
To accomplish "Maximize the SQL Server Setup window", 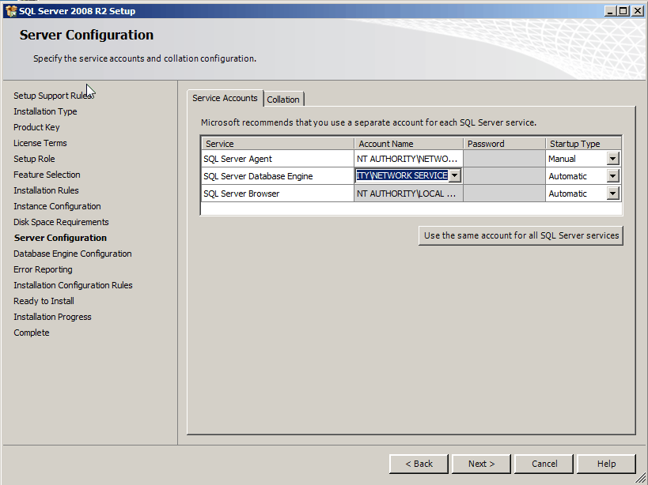I will pyautogui.click(x=623, y=11).
